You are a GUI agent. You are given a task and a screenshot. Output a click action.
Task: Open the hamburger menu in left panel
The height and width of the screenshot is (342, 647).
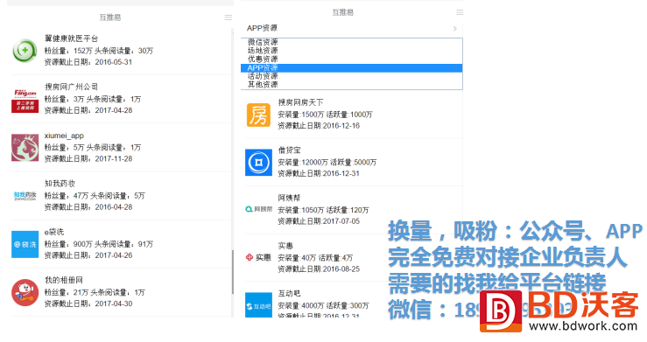[229, 17]
